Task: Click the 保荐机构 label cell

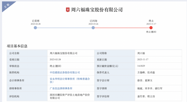Action: [x=27, y=72]
